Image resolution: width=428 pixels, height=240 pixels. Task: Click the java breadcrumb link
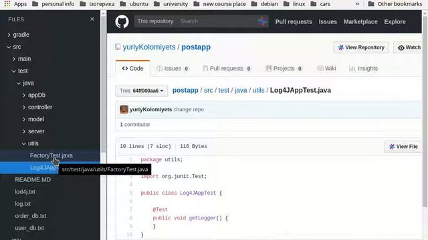[x=241, y=91]
